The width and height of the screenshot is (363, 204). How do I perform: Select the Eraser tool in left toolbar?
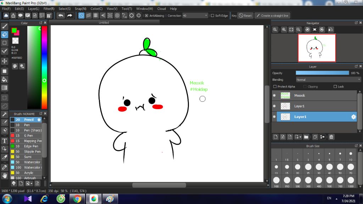point(5,34)
